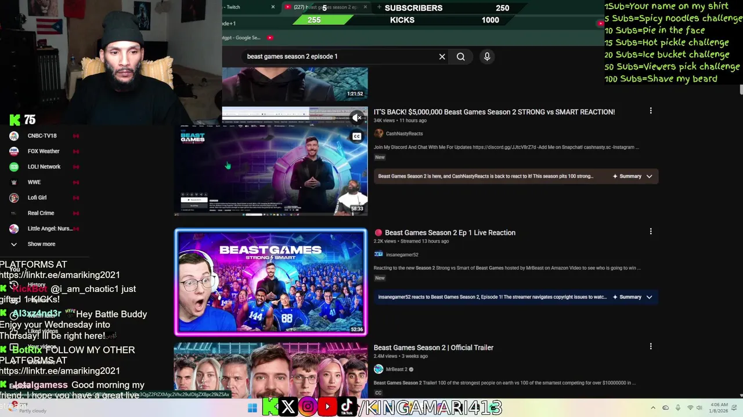Viewport: 743px width, 417px height.
Task: Open the Official Trailer thumbnail
Action: tap(270, 370)
